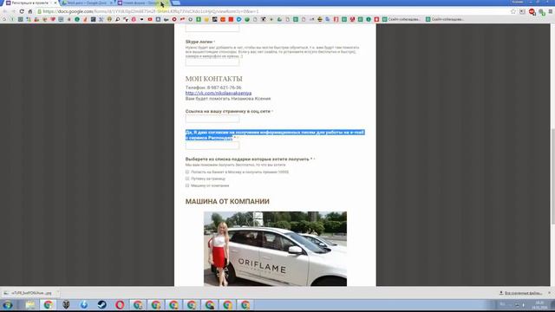
Task: Open Steam from the taskbar
Action: pyautogui.click(x=102, y=304)
